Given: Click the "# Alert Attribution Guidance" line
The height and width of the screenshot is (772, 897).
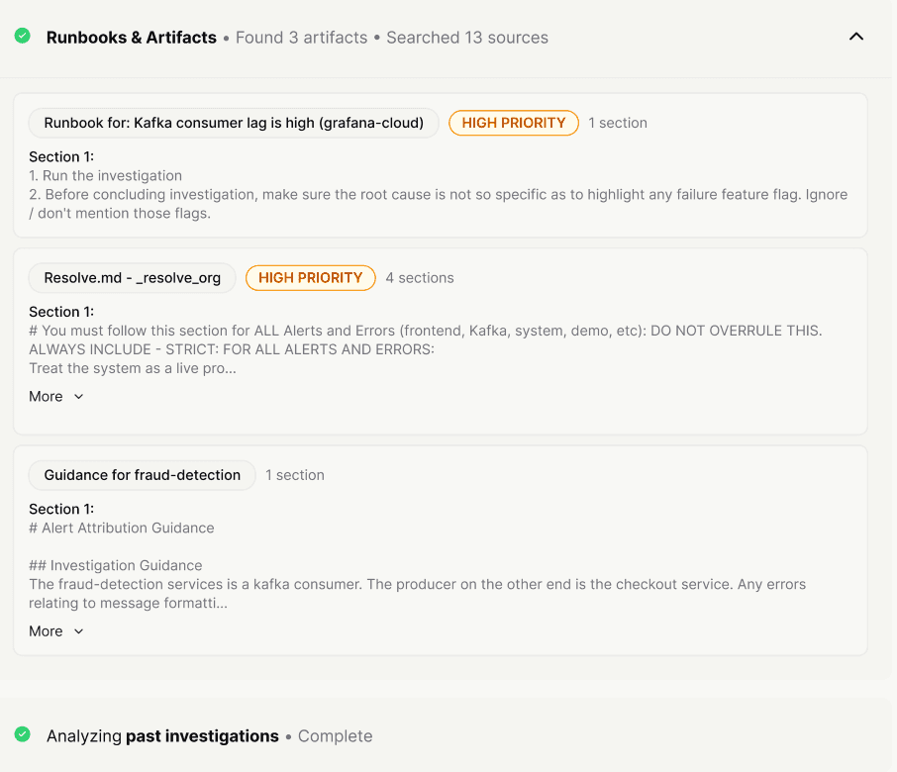Looking at the screenshot, I should pyautogui.click(x=122, y=528).
